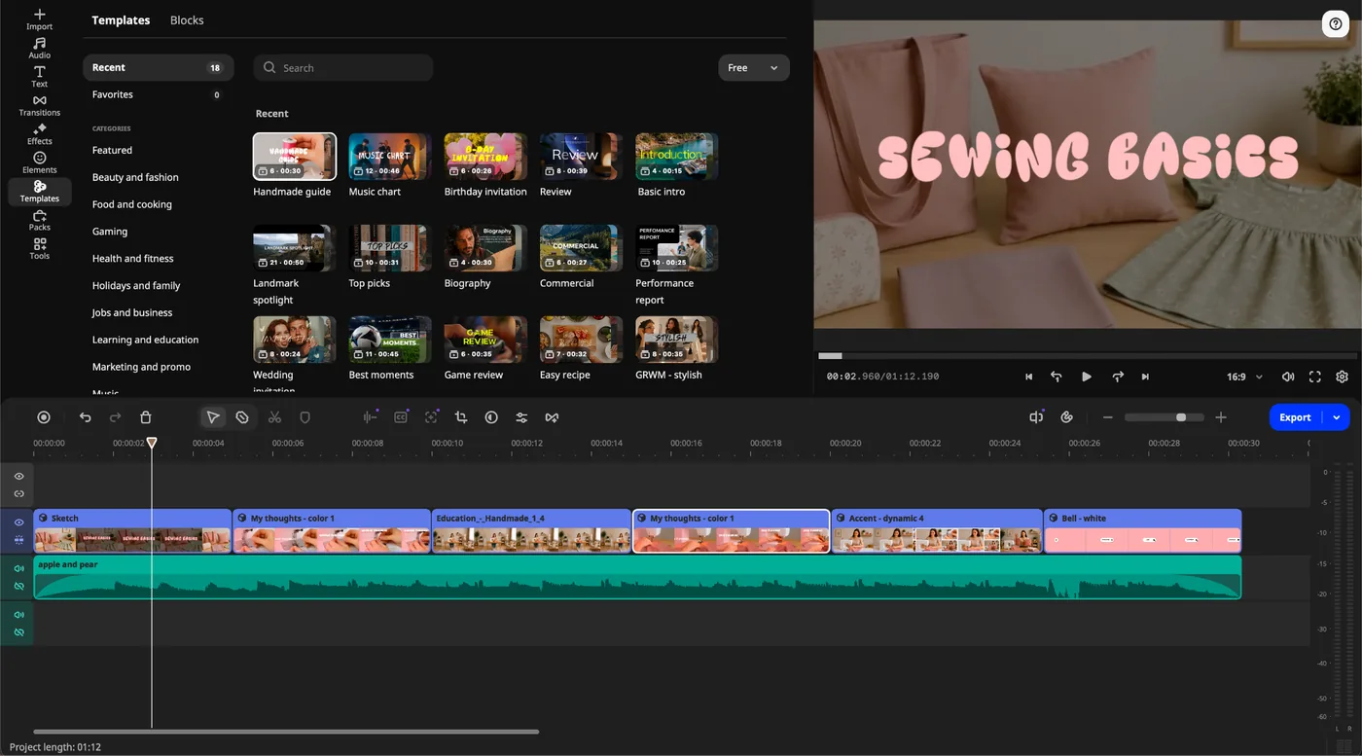1362x756 pixels.
Task: Switch the preview to fullscreen
Action: point(1315,377)
